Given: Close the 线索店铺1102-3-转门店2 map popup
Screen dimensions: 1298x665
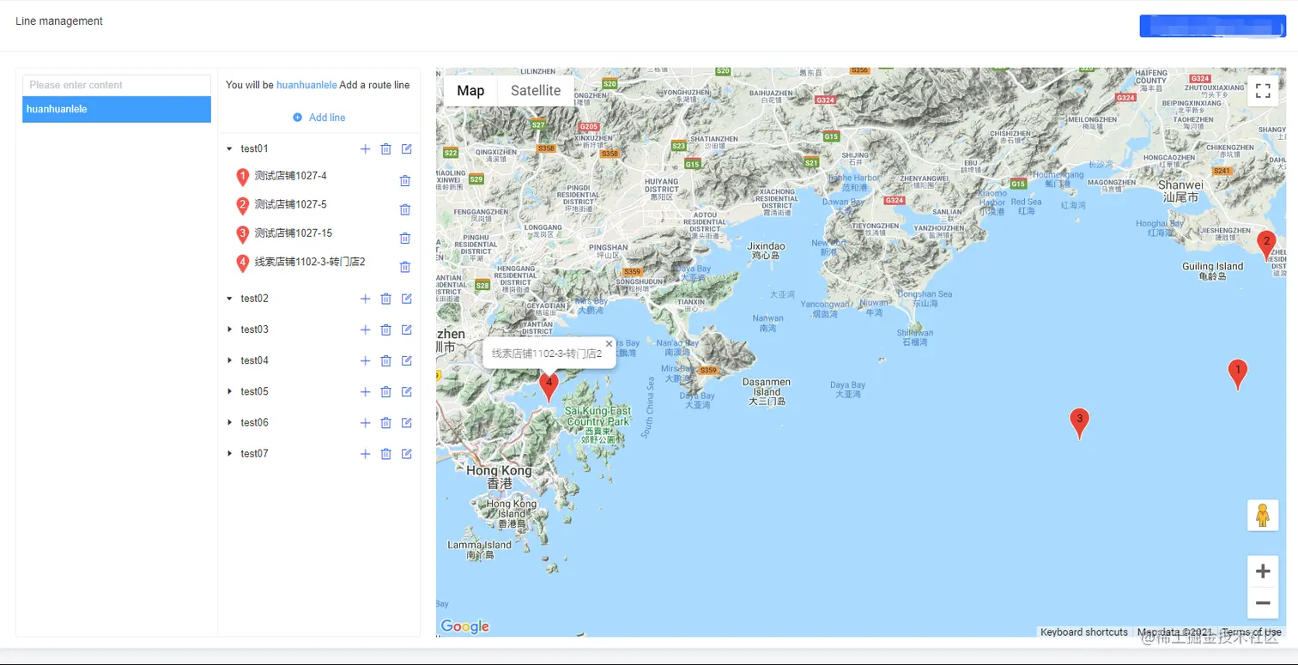Looking at the screenshot, I should click(610, 343).
